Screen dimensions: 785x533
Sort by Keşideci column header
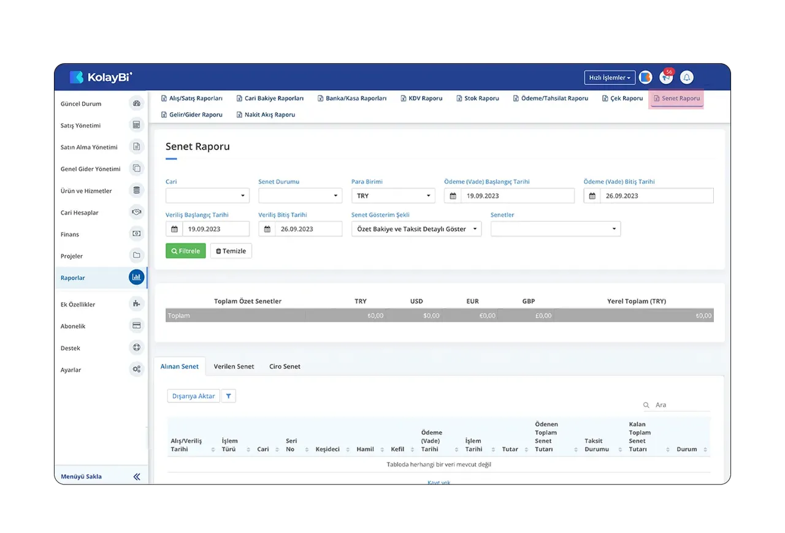[x=327, y=449]
